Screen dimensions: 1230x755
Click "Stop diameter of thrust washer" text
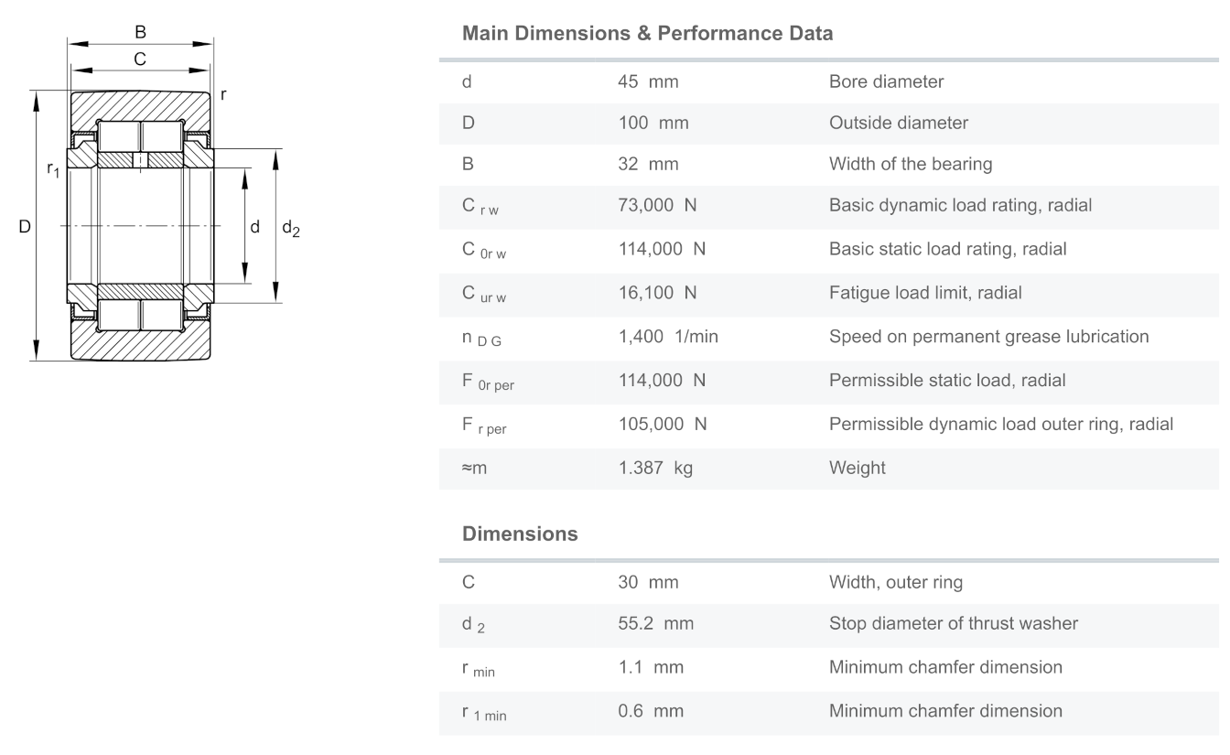pyautogui.click(x=953, y=623)
